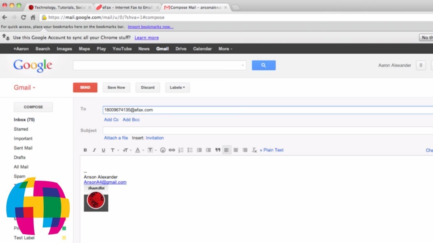Toggle underline formatting in compose toolbar
The image size is (433, 243).
click(104, 150)
